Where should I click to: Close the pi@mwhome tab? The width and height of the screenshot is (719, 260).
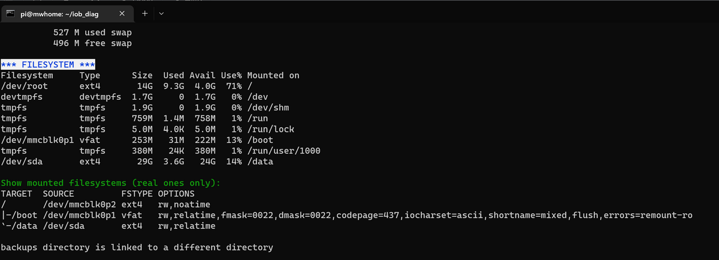coord(122,13)
